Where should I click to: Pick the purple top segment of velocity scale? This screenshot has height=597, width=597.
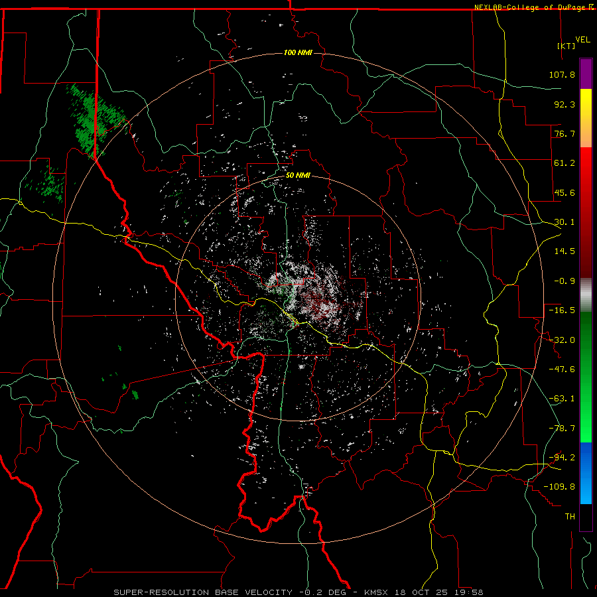tap(586, 74)
